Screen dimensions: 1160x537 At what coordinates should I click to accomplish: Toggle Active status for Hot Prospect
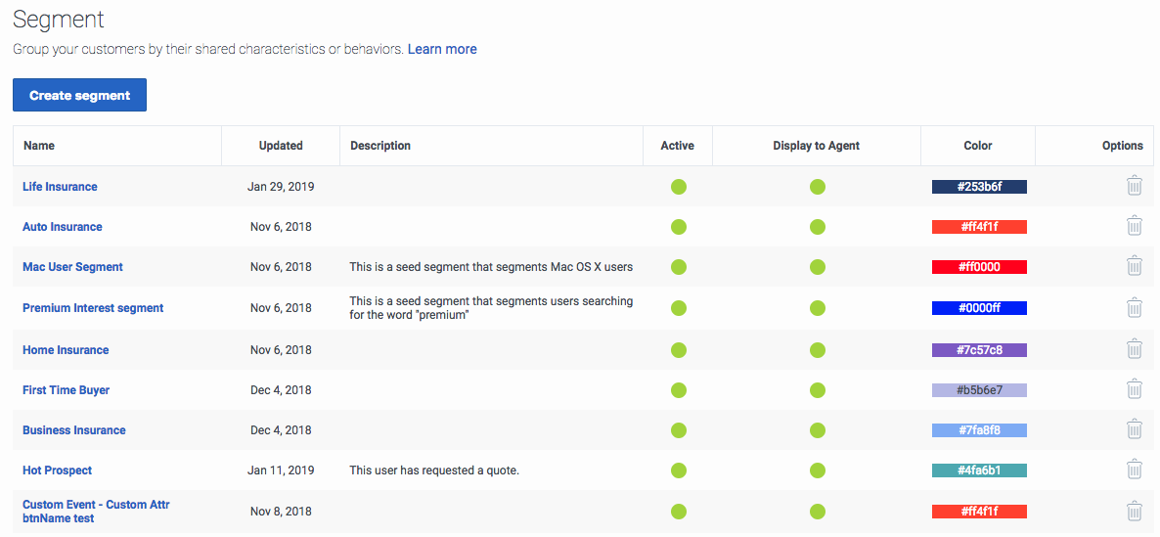679,470
